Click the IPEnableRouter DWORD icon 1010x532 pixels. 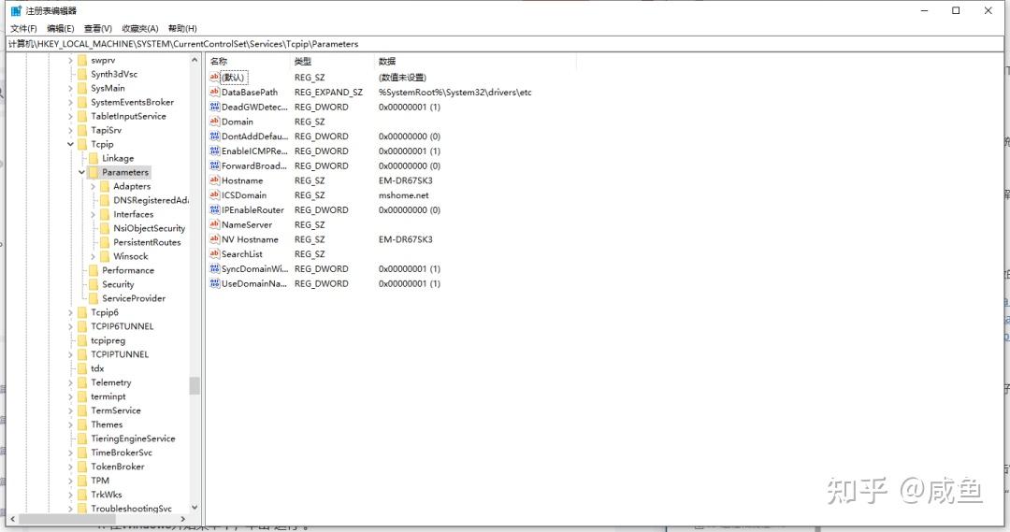tap(214, 210)
